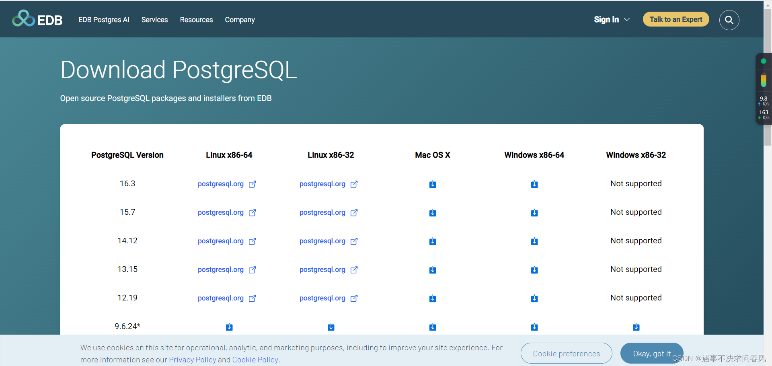Screen dimensions: 772x366
Task: Open Cookie preferences
Action: pos(566,354)
